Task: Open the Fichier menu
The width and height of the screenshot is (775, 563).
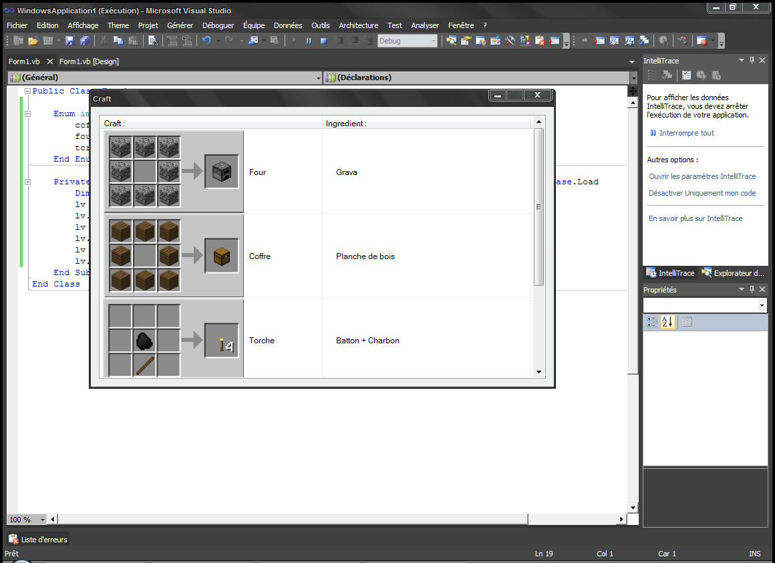Action: pyautogui.click(x=17, y=25)
